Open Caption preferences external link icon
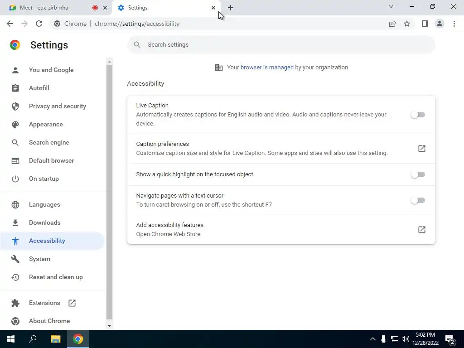Image resolution: width=464 pixels, height=348 pixels. pyautogui.click(x=422, y=149)
